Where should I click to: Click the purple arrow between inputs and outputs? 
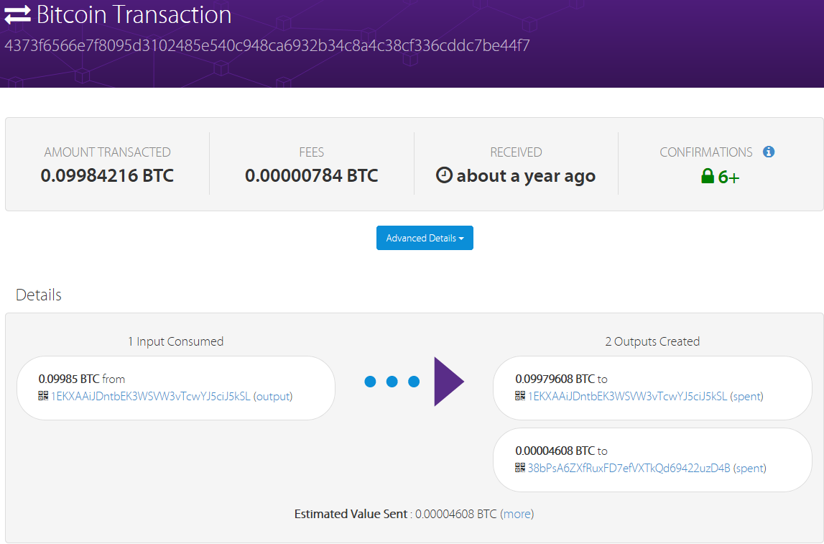pyautogui.click(x=449, y=382)
